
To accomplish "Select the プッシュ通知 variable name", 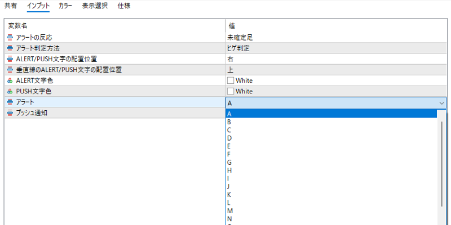I will click(x=32, y=113).
